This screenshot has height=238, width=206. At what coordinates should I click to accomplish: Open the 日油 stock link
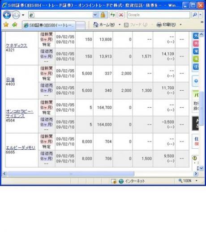point(10,79)
